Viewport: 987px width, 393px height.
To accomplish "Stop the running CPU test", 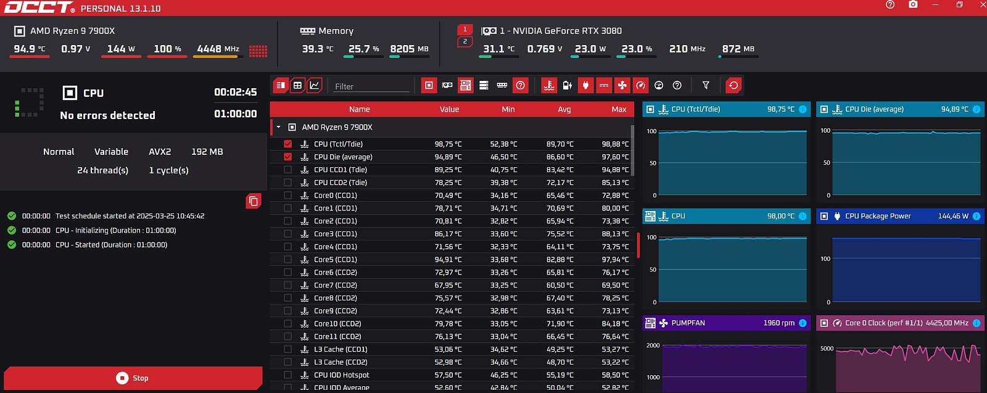I will pos(133,378).
